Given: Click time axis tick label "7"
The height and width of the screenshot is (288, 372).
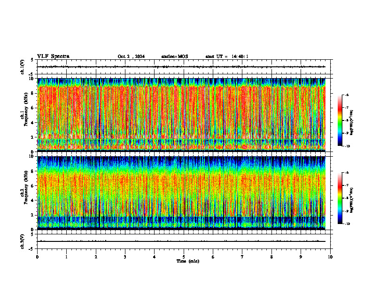Looking at the screenshot, I should tap(242, 257).
